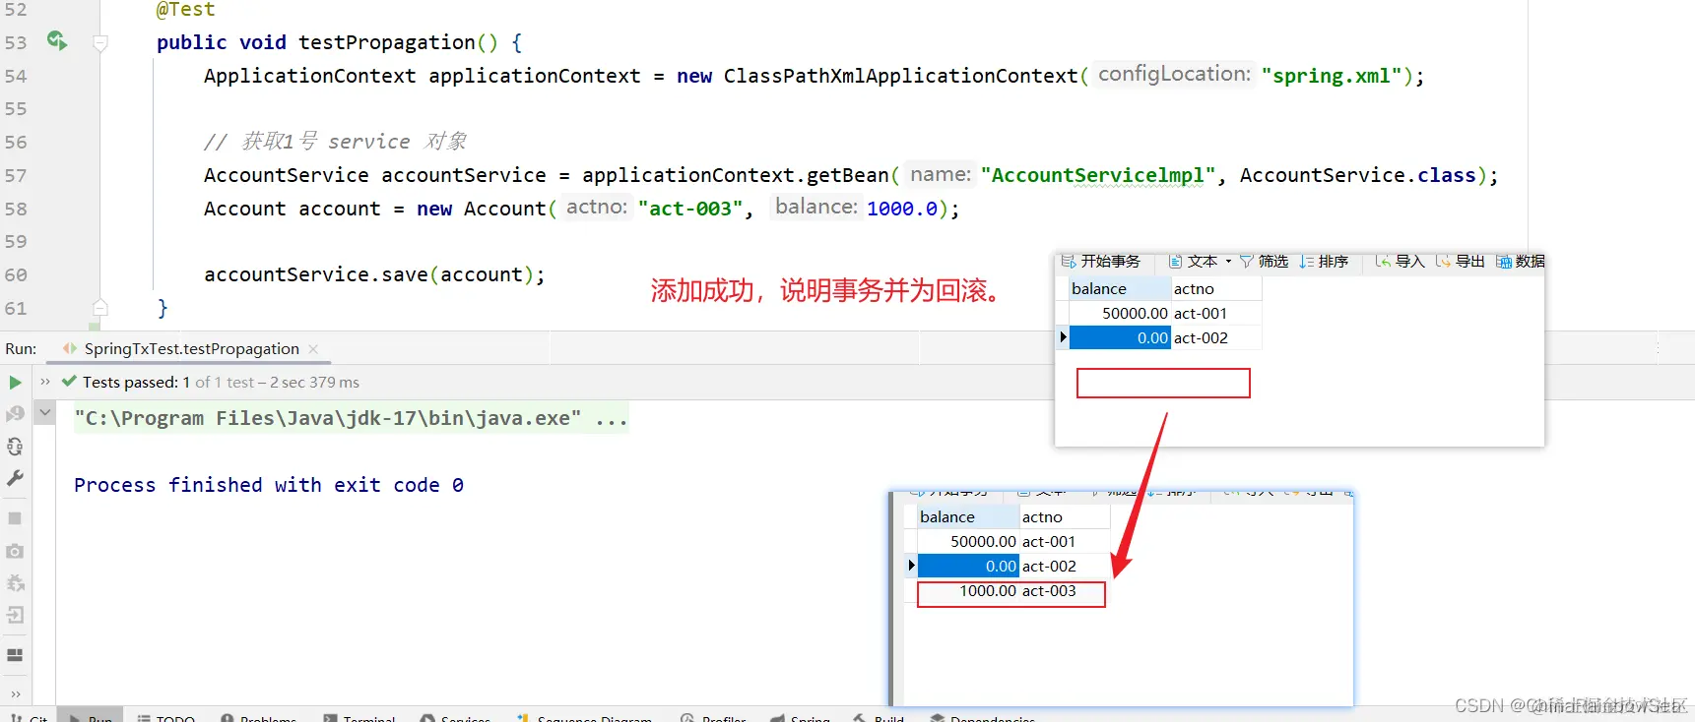This screenshot has width=1695, height=722.
Task: Click the @Test annotation on line 52
Action: coord(185,10)
